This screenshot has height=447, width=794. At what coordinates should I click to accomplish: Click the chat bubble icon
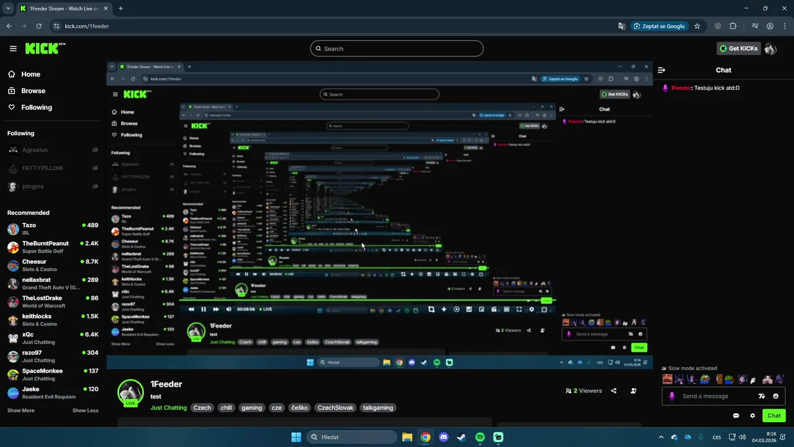point(736,416)
